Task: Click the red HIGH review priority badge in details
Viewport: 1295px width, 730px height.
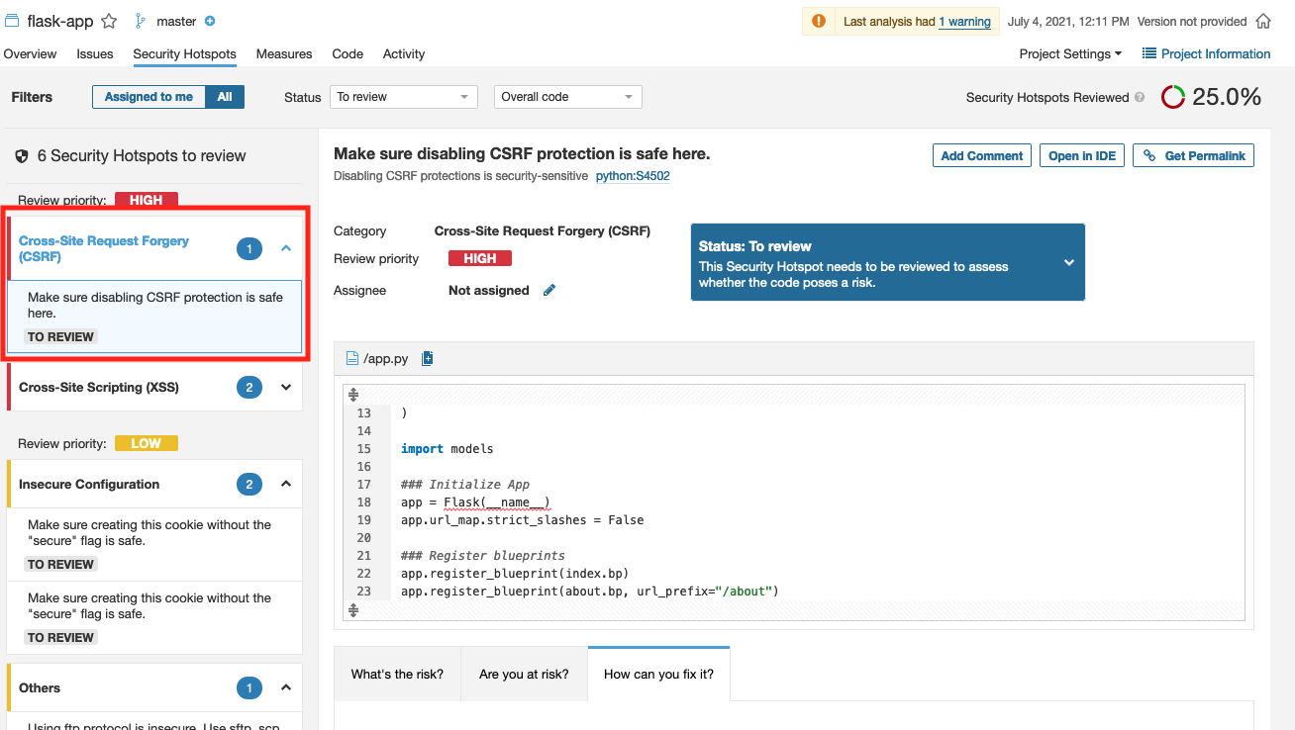Action: pyautogui.click(x=479, y=258)
